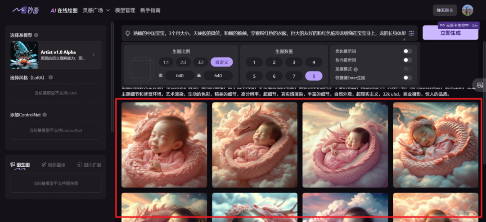The height and width of the screenshot is (222, 486).
Task: Click info icon beside 添加ControlNet
Action: point(45,115)
